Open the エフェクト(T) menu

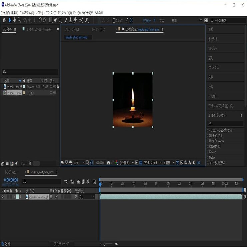(x=51, y=13)
